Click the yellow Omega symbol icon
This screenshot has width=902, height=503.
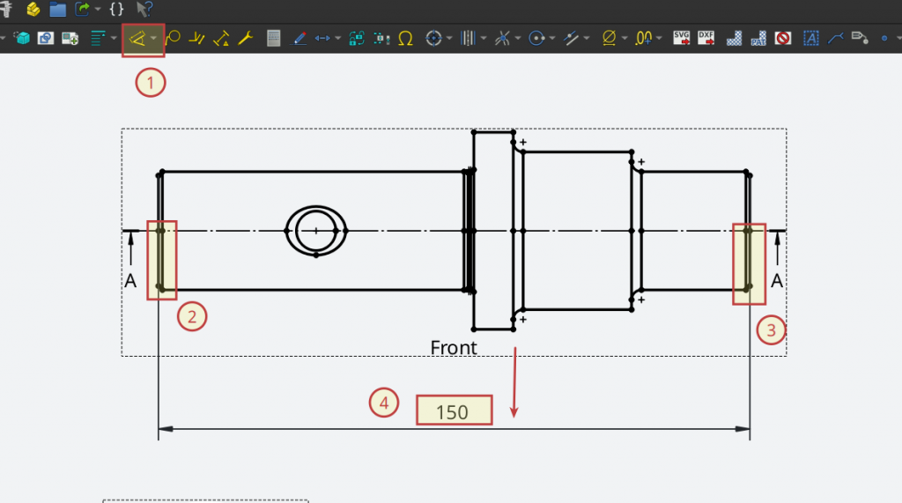[x=406, y=39]
